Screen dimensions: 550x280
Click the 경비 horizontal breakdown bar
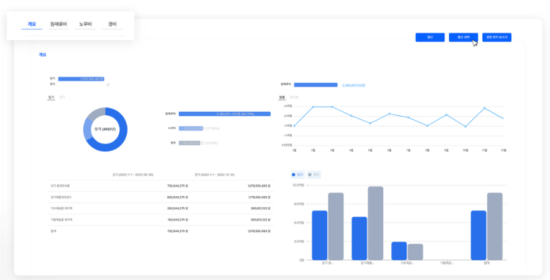coord(189,143)
